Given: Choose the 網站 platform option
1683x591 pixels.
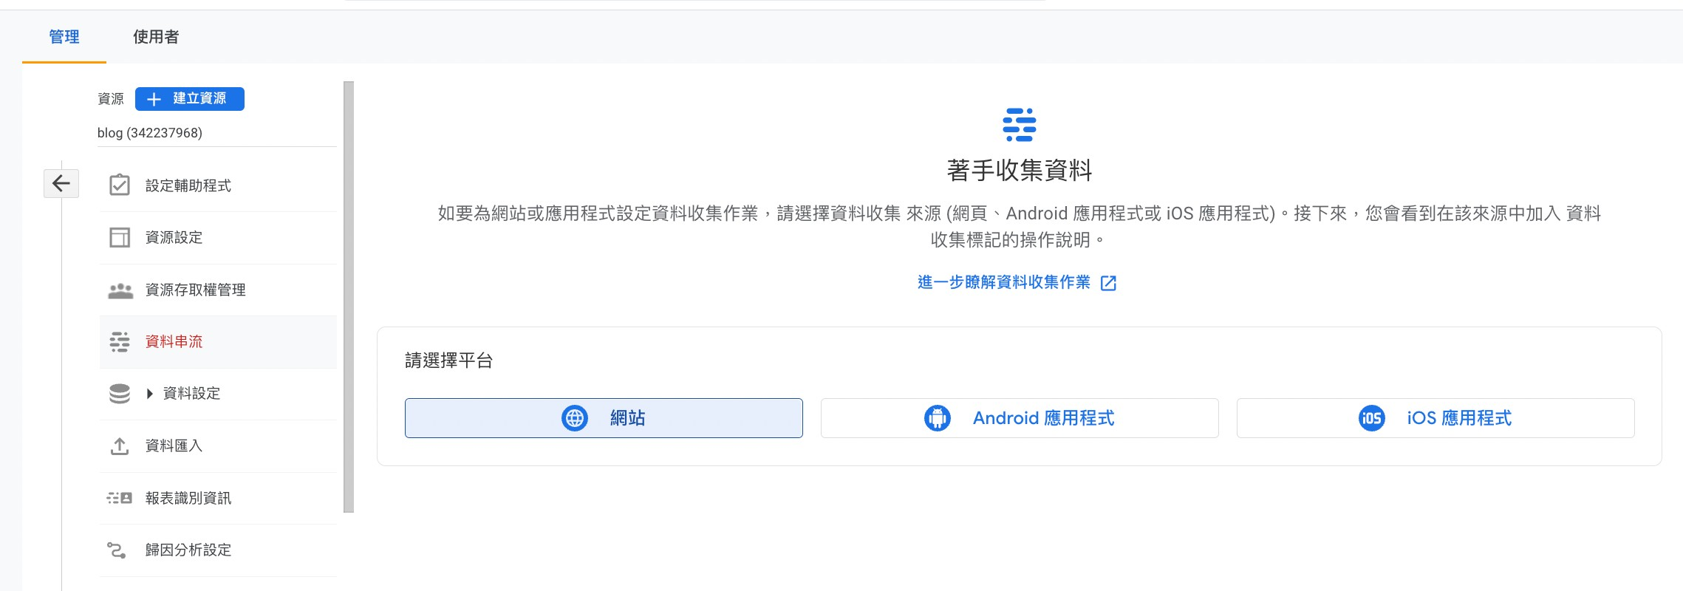Looking at the screenshot, I should coord(604,418).
